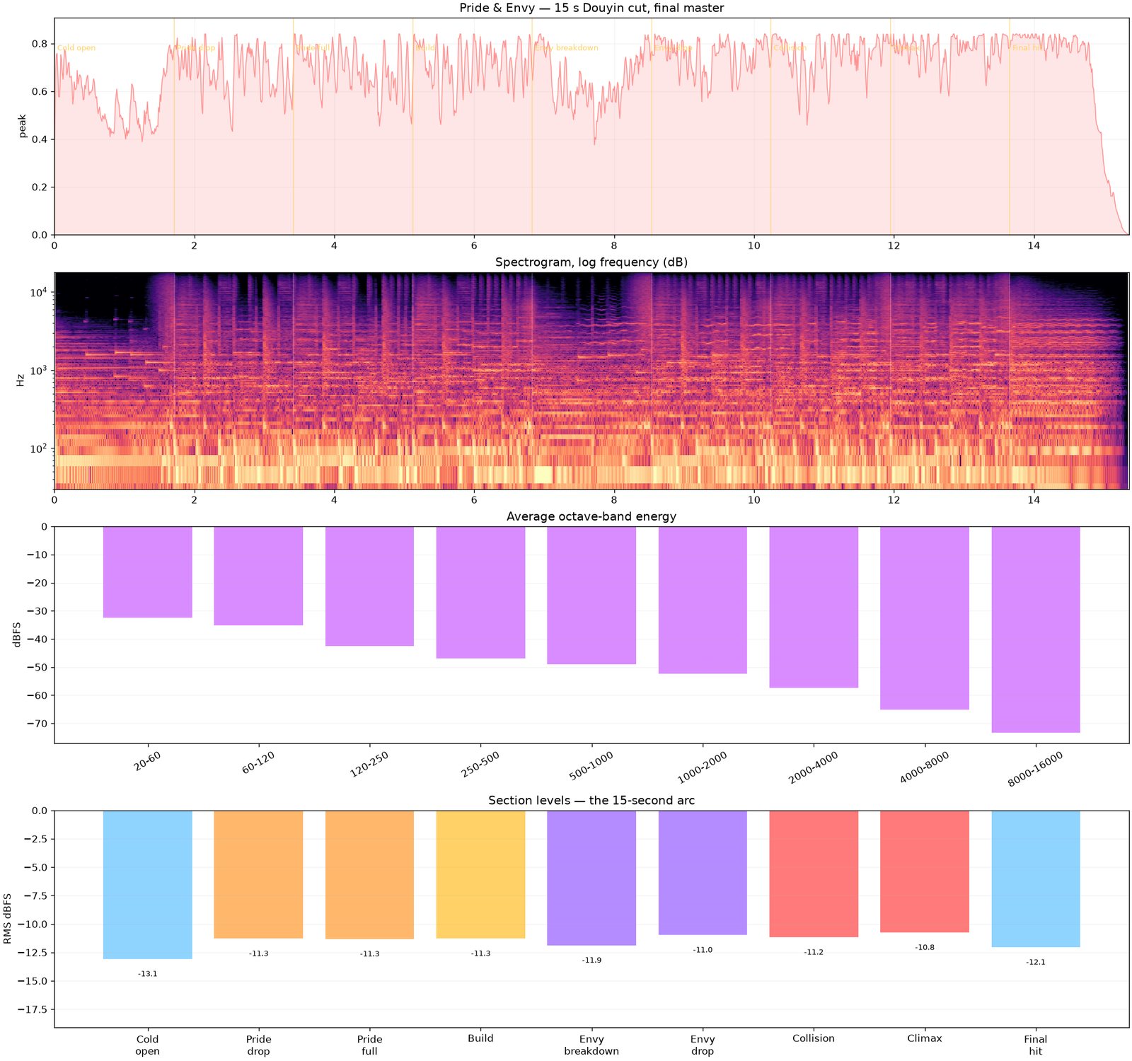Click the 'Collision' x-axis label in section chart
1132x1061 pixels.
814,1038
